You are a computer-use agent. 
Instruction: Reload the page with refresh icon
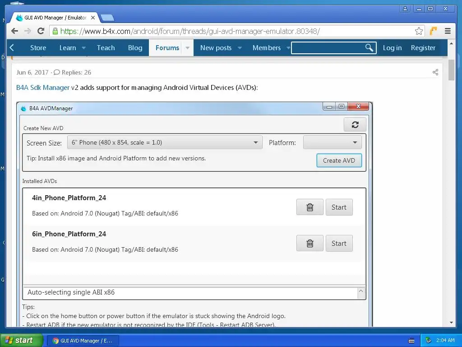pyautogui.click(x=41, y=31)
